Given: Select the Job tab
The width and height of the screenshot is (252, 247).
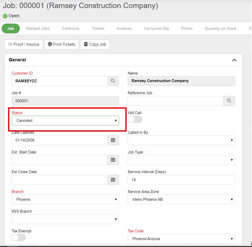Looking at the screenshot, I should [x=11, y=28].
